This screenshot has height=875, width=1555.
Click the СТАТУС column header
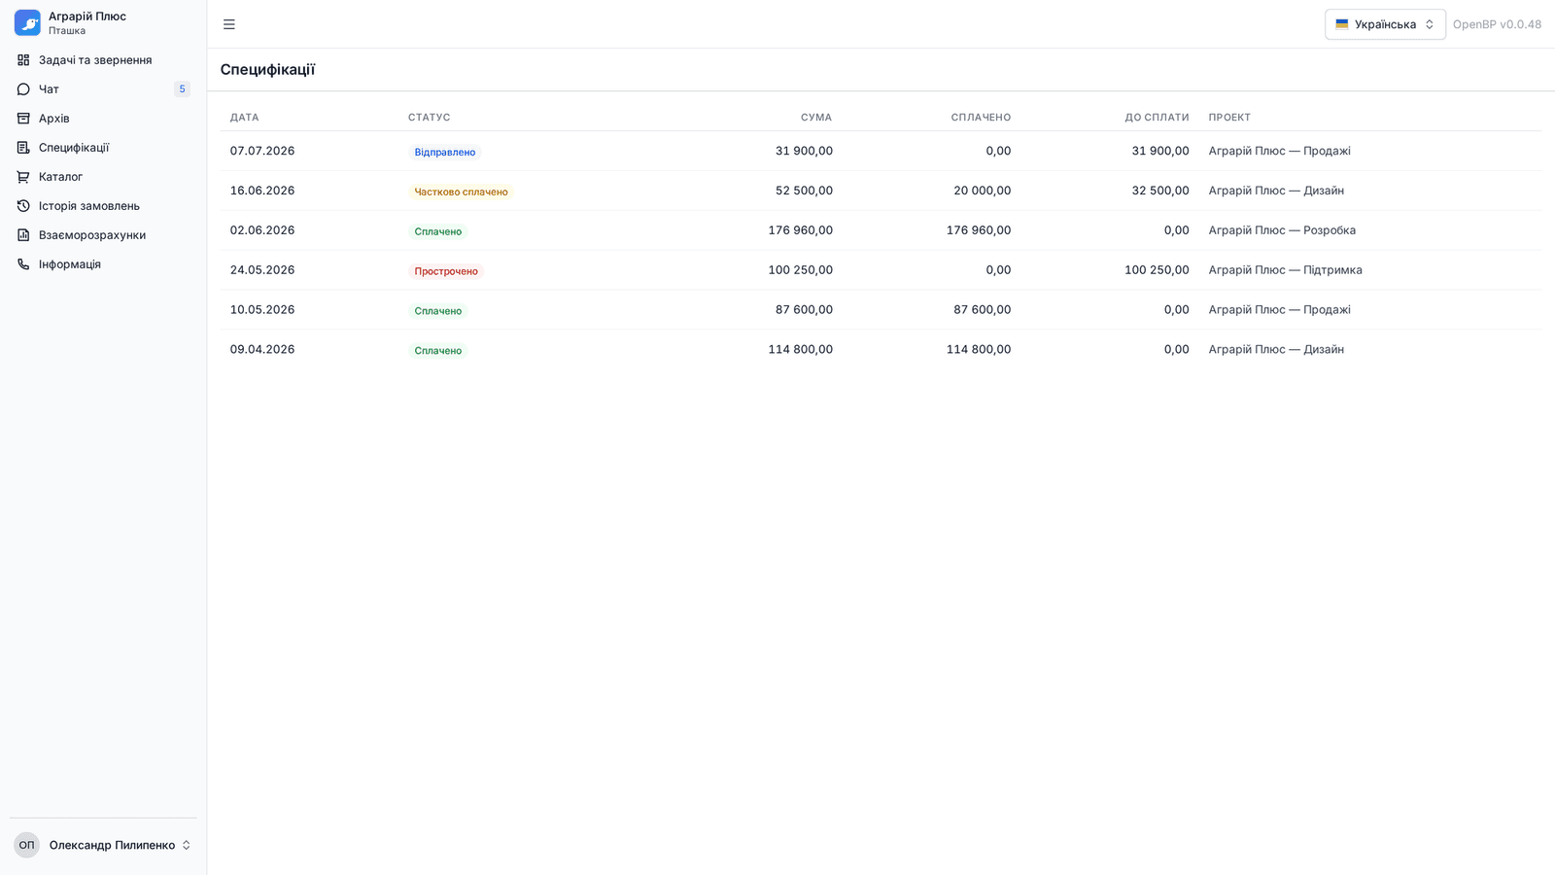(430, 118)
